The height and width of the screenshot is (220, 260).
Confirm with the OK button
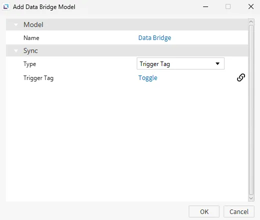coord(204,211)
